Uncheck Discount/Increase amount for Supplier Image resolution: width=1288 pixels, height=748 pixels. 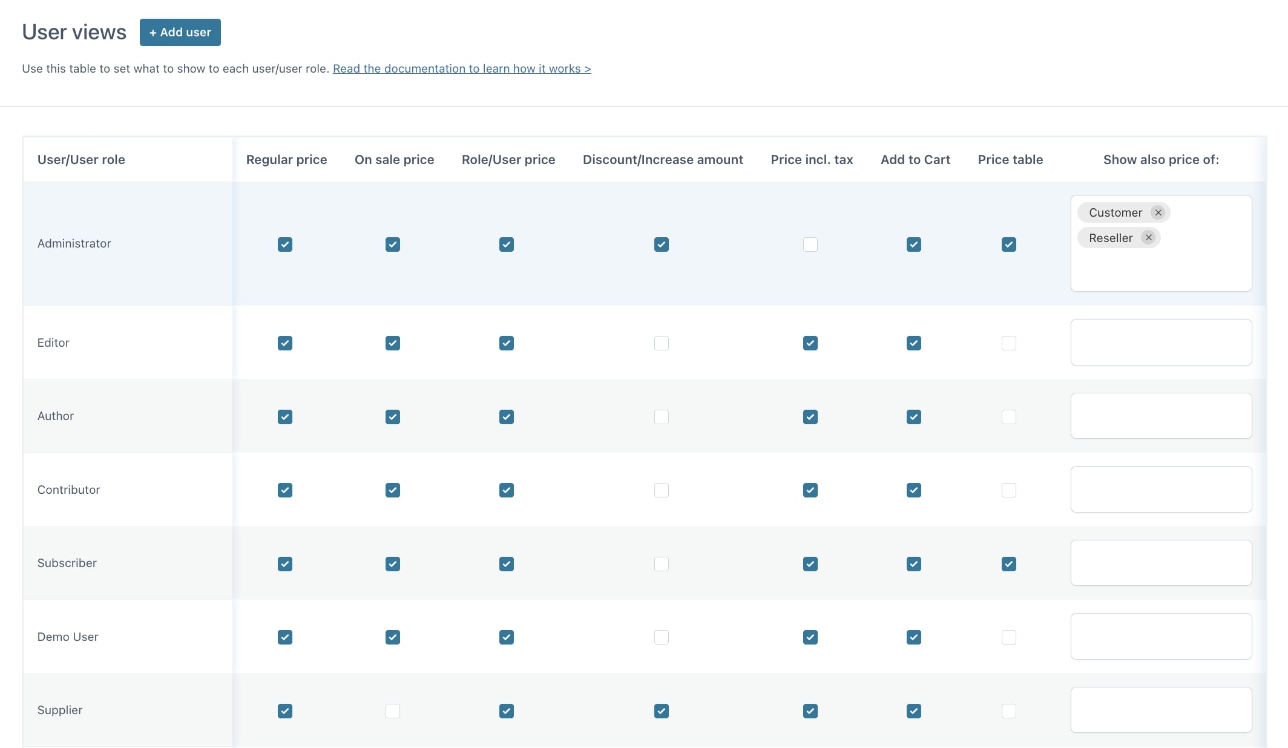[x=662, y=711]
